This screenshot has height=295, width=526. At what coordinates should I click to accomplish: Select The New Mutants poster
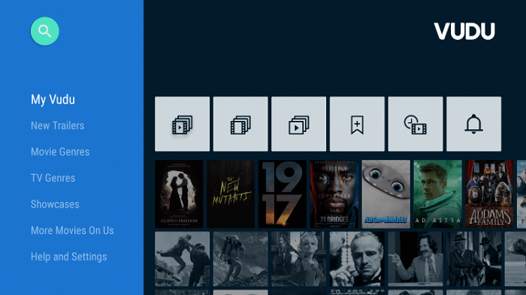tap(231, 194)
